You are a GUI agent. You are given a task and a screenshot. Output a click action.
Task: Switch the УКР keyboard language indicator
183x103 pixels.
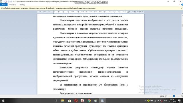point(165,100)
